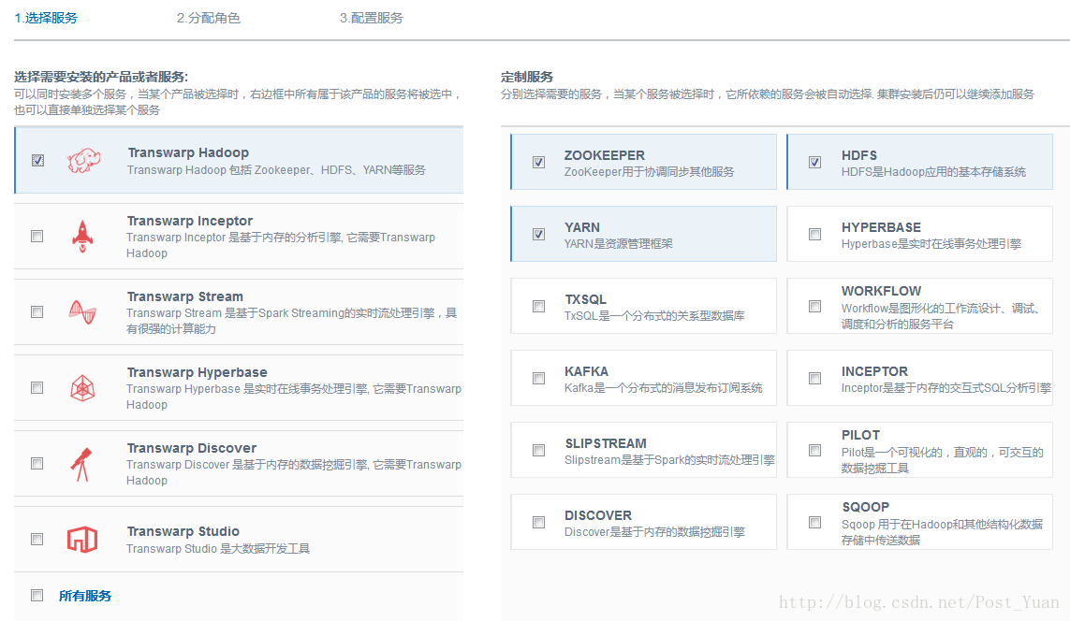Enable the HYPERBASE service checkbox
1070x621 pixels.
pos(814,234)
